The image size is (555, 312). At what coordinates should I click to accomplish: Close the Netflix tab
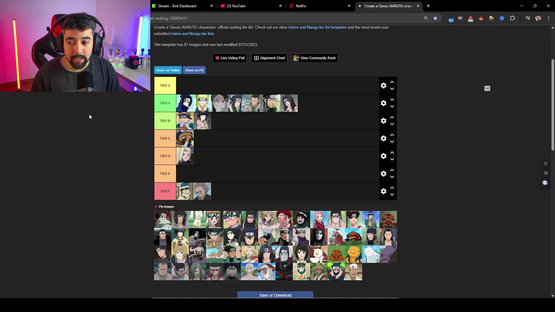tap(349, 6)
